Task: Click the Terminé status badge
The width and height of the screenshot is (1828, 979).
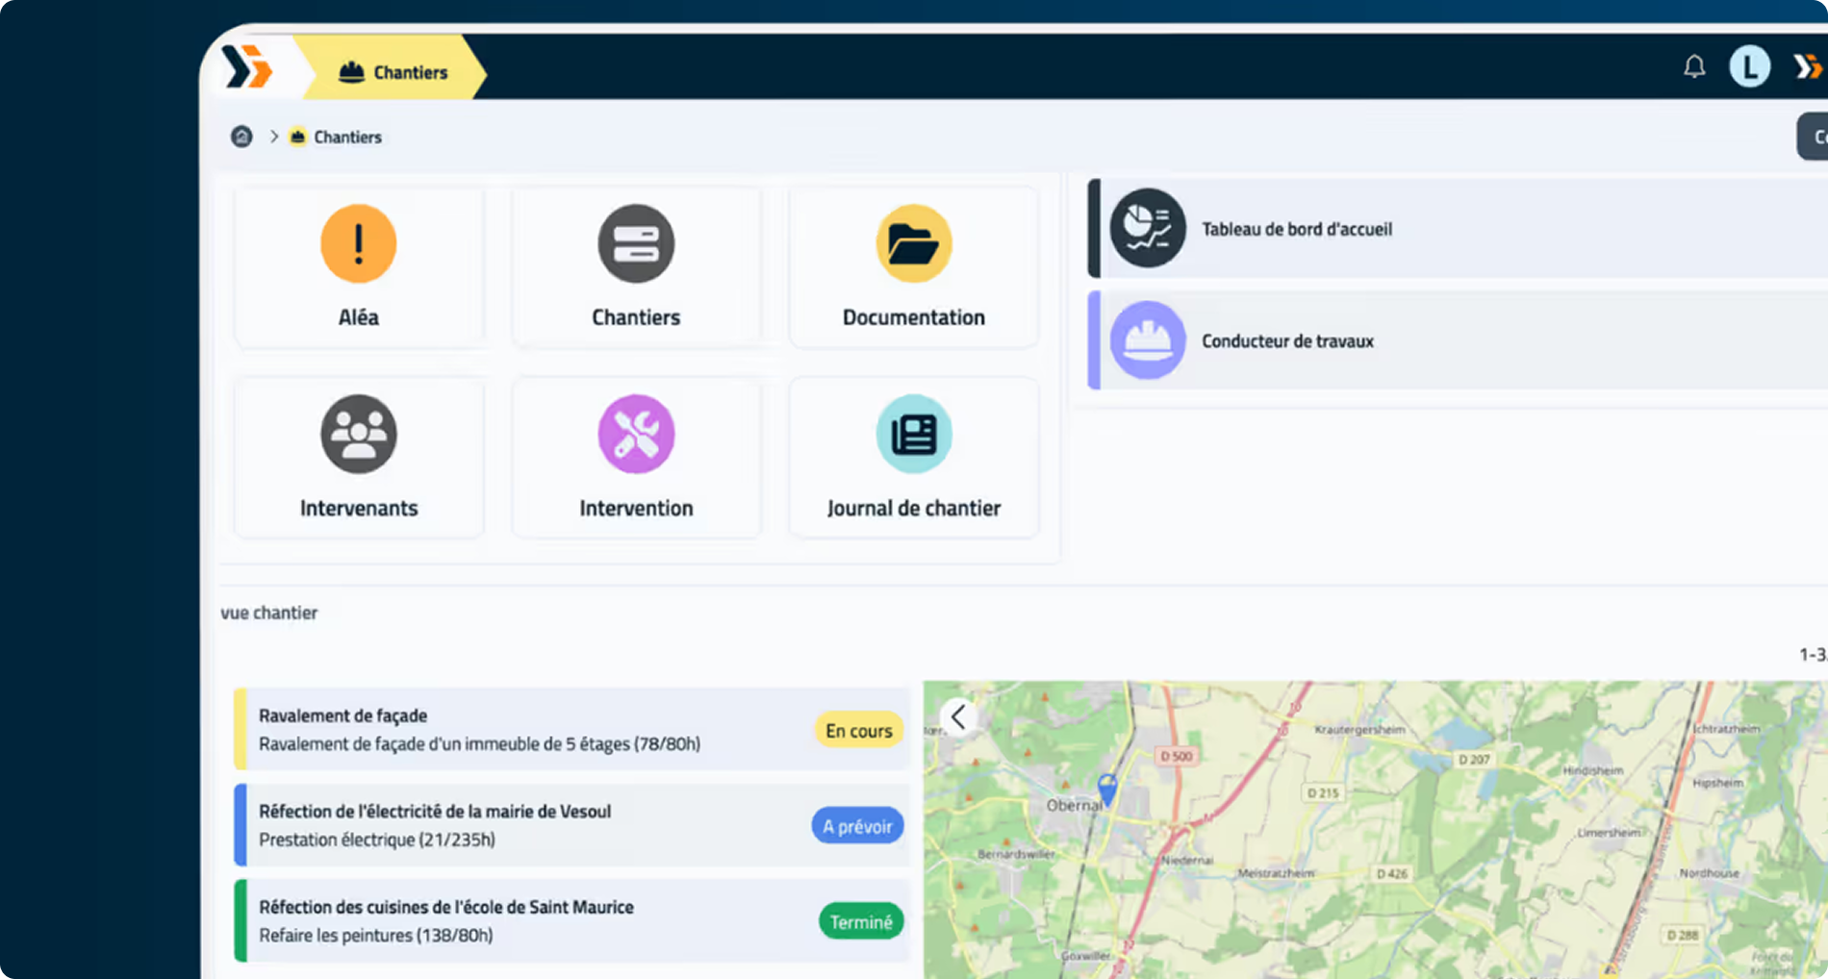Action: pos(861,922)
